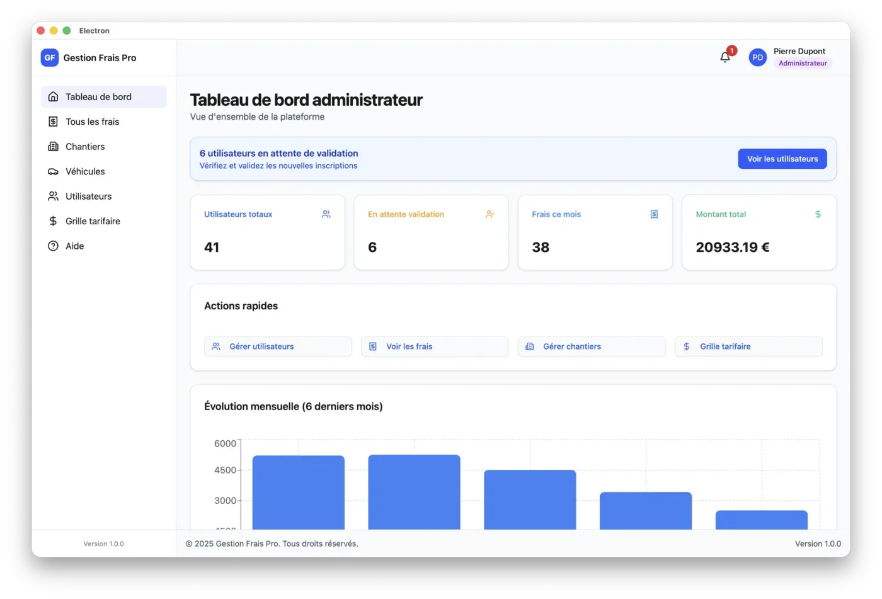Click the people icon beside Utilisateurs
882x599 pixels.
[53, 197]
